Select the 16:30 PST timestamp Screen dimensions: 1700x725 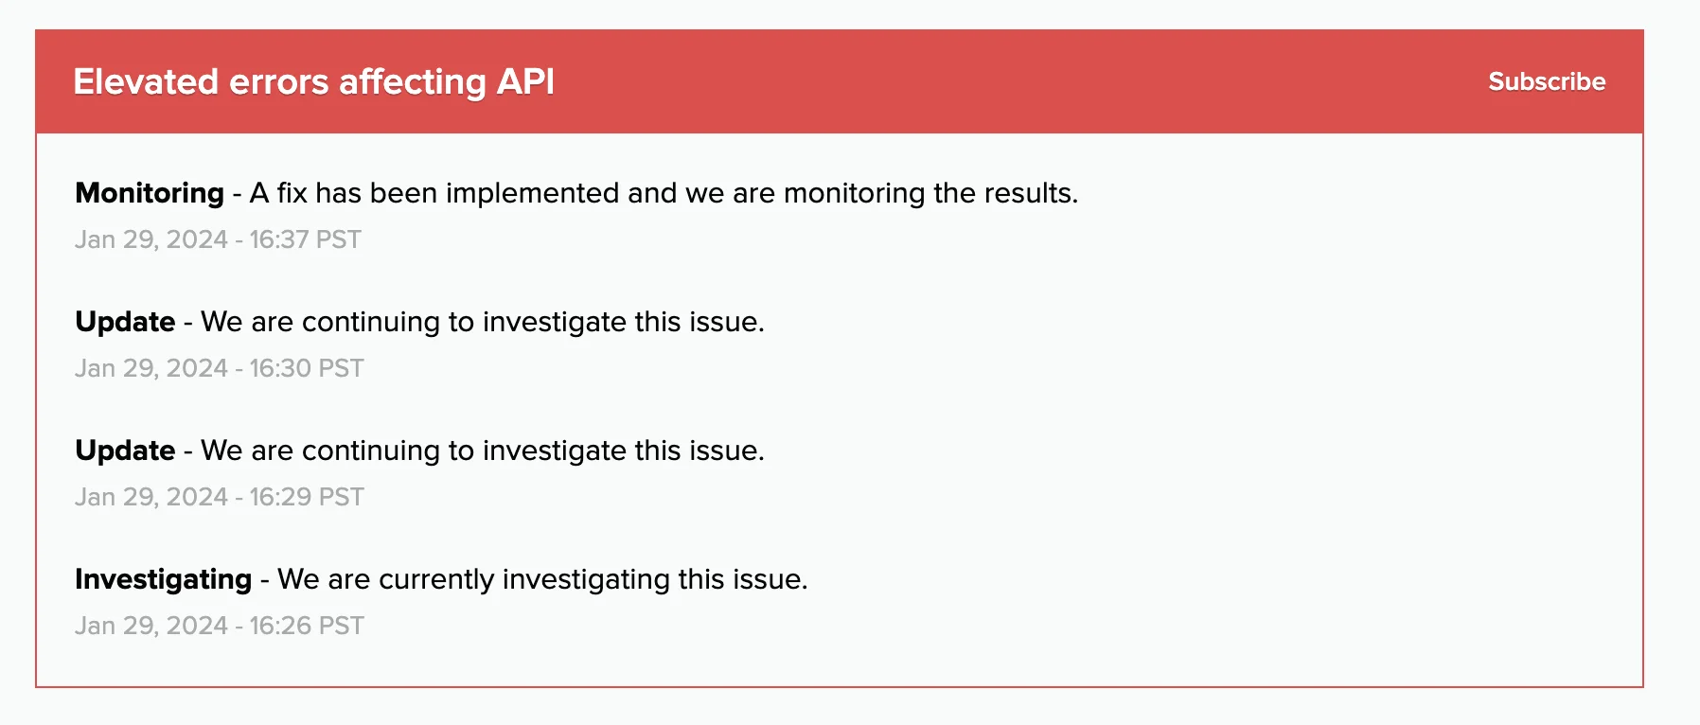coord(219,368)
